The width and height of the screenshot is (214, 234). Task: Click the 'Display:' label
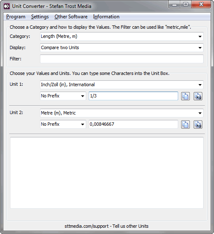pyautogui.click(x=17, y=47)
